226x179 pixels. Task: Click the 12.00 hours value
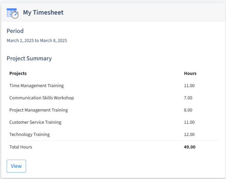pyautogui.click(x=189, y=135)
